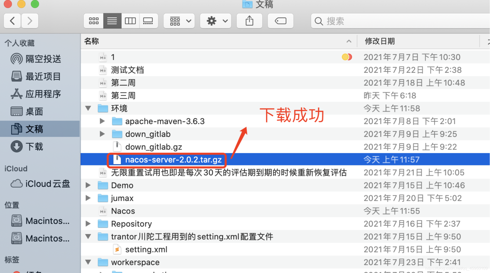The image size is (490, 273).
Task: Collapse the 环境 folder
Action: (88, 108)
